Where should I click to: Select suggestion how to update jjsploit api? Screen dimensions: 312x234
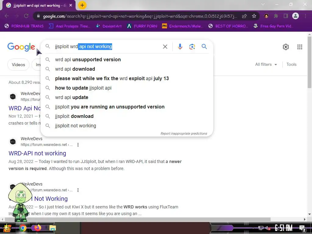[127, 88]
